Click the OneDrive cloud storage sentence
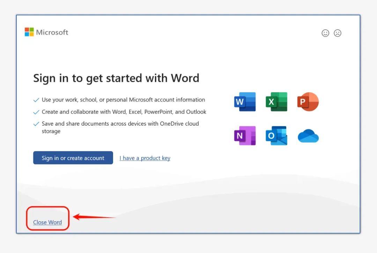The width and height of the screenshot is (377, 253). point(120,127)
